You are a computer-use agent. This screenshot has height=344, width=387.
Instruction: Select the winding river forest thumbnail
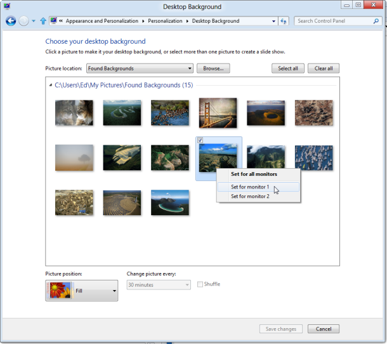point(122,113)
